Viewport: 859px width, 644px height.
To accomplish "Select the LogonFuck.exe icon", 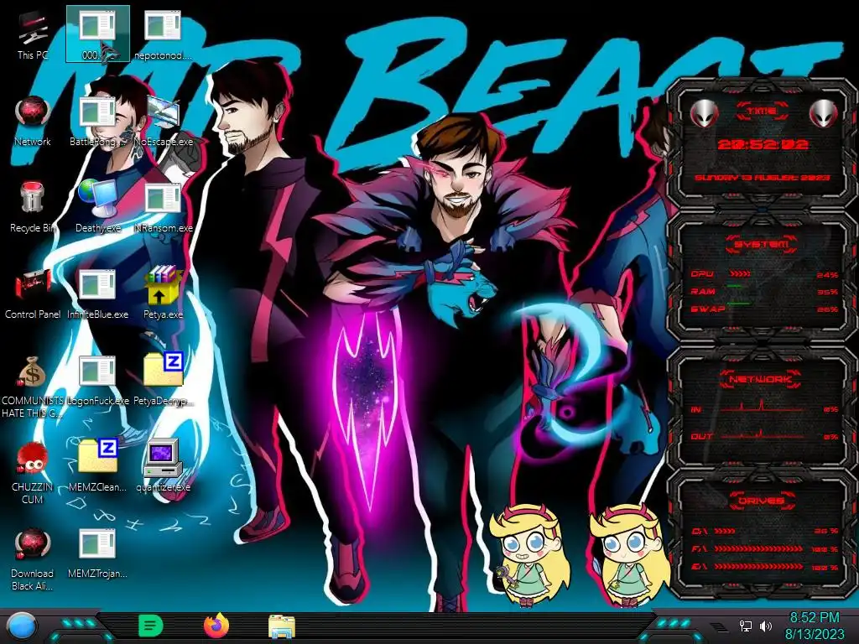I will [97, 381].
